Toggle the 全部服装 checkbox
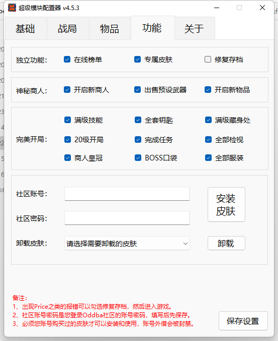The image size is (278, 341). 208,158
